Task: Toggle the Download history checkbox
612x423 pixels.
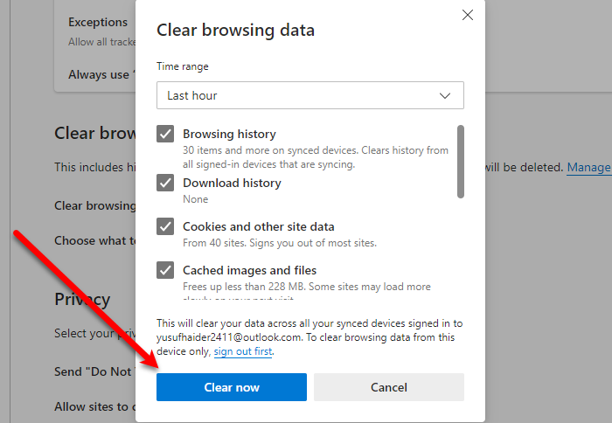Action: tap(166, 184)
